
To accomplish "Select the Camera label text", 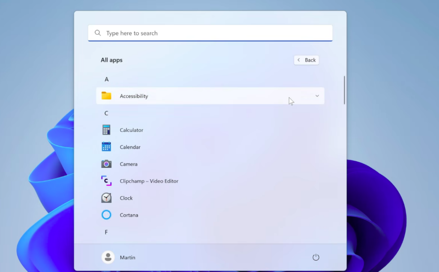I will tap(129, 164).
